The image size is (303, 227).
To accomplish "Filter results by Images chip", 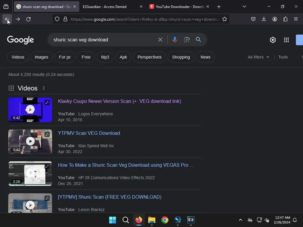I will tap(41, 57).
